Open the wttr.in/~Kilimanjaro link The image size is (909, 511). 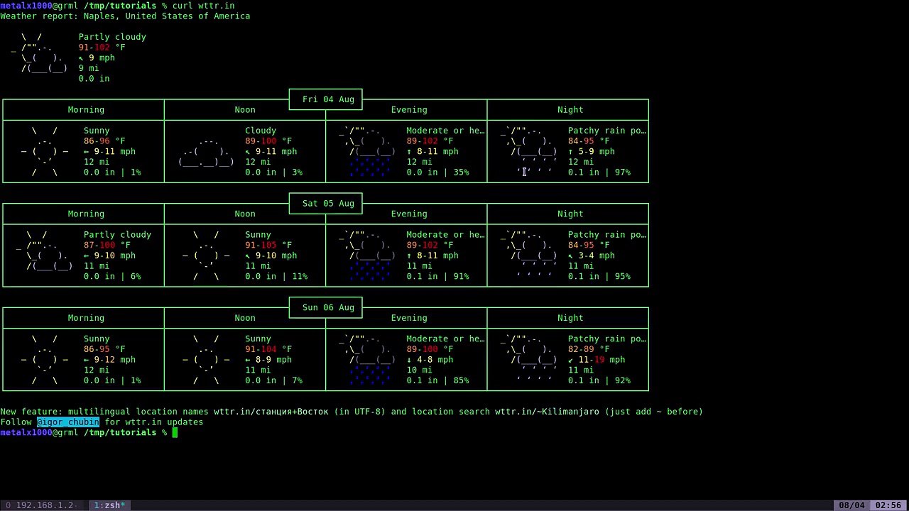[x=547, y=412]
